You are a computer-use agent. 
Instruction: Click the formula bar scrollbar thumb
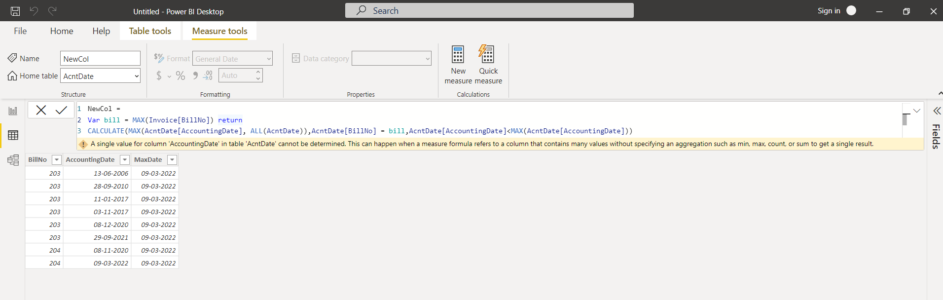pyautogui.click(x=905, y=119)
